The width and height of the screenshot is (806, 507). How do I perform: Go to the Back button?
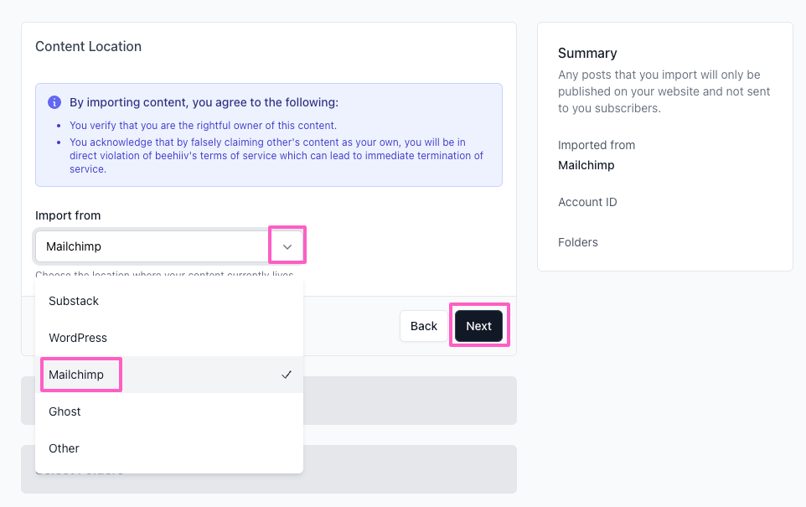pyautogui.click(x=424, y=326)
